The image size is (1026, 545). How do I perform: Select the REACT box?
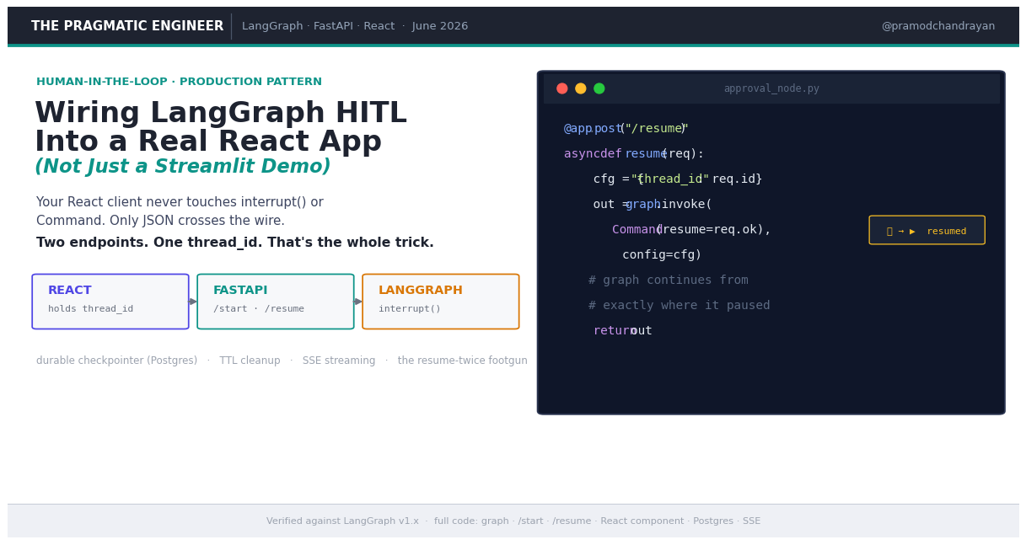pyautogui.click(x=110, y=302)
